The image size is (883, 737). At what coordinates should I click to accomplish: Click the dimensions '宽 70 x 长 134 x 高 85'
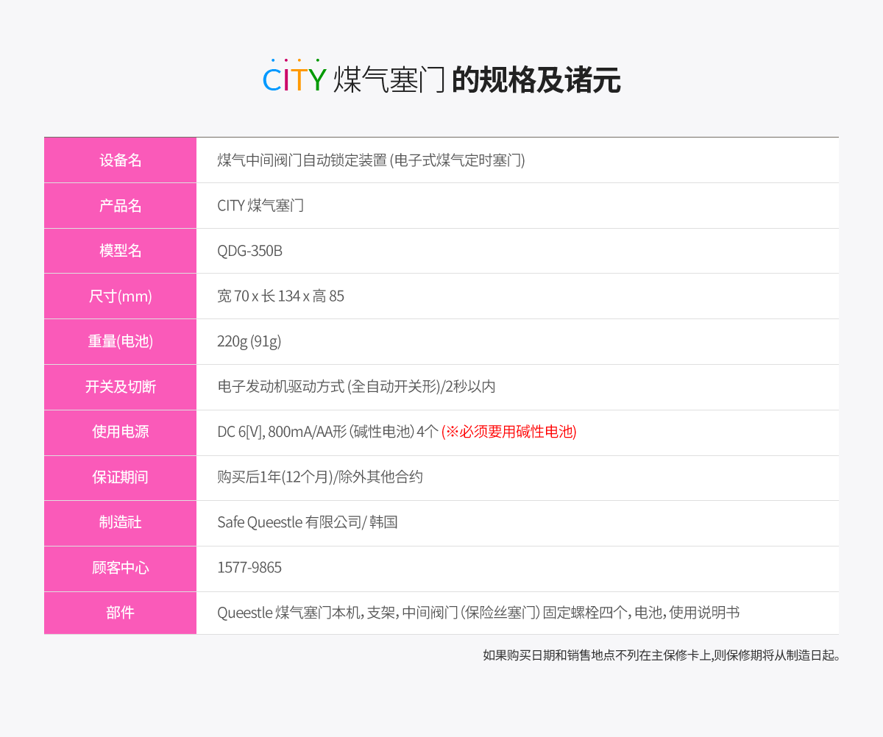click(280, 296)
